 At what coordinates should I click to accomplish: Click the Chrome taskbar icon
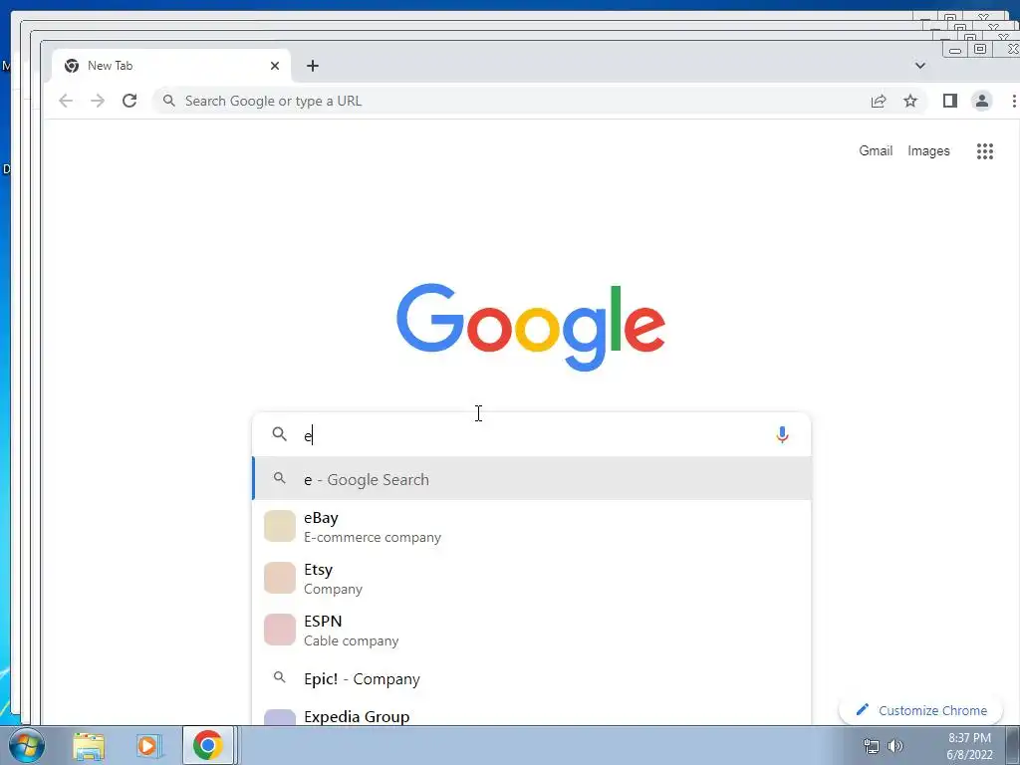pos(207,745)
